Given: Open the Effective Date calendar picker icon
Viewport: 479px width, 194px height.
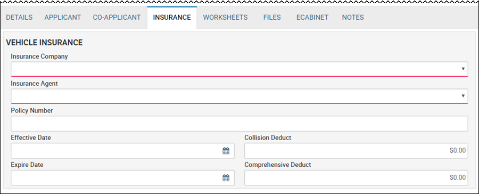Looking at the screenshot, I should pos(226,150).
